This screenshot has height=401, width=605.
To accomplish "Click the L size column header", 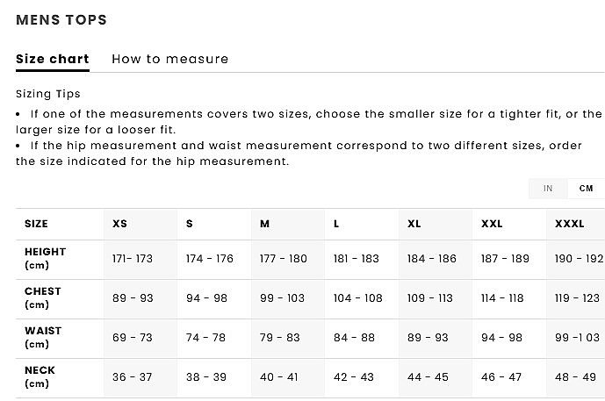I will (x=336, y=224).
